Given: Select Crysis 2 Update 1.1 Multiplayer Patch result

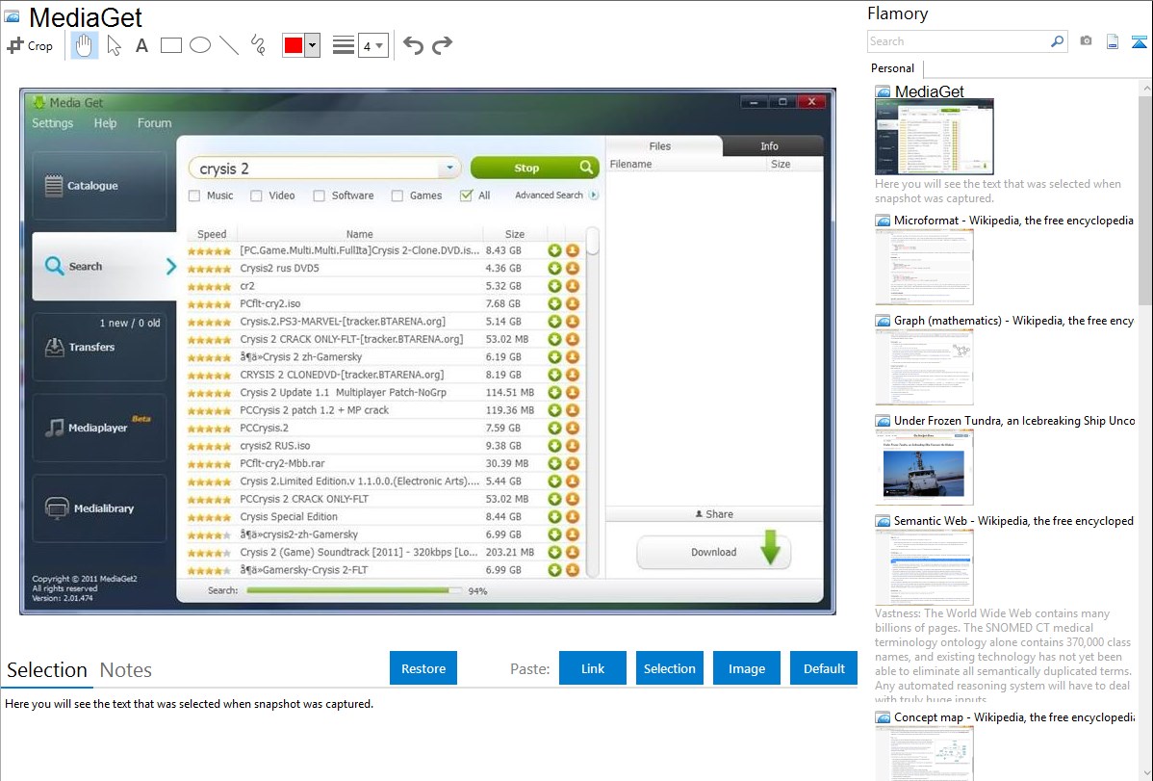Looking at the screenshot, I should pyautogui.click(x=386, y=392).
